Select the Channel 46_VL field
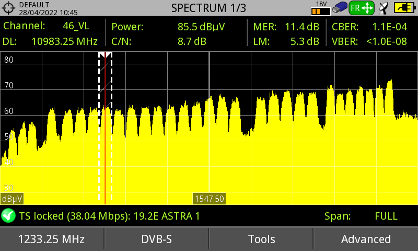The height and width of the screenshot is (251, 418). tap(52, 26)
